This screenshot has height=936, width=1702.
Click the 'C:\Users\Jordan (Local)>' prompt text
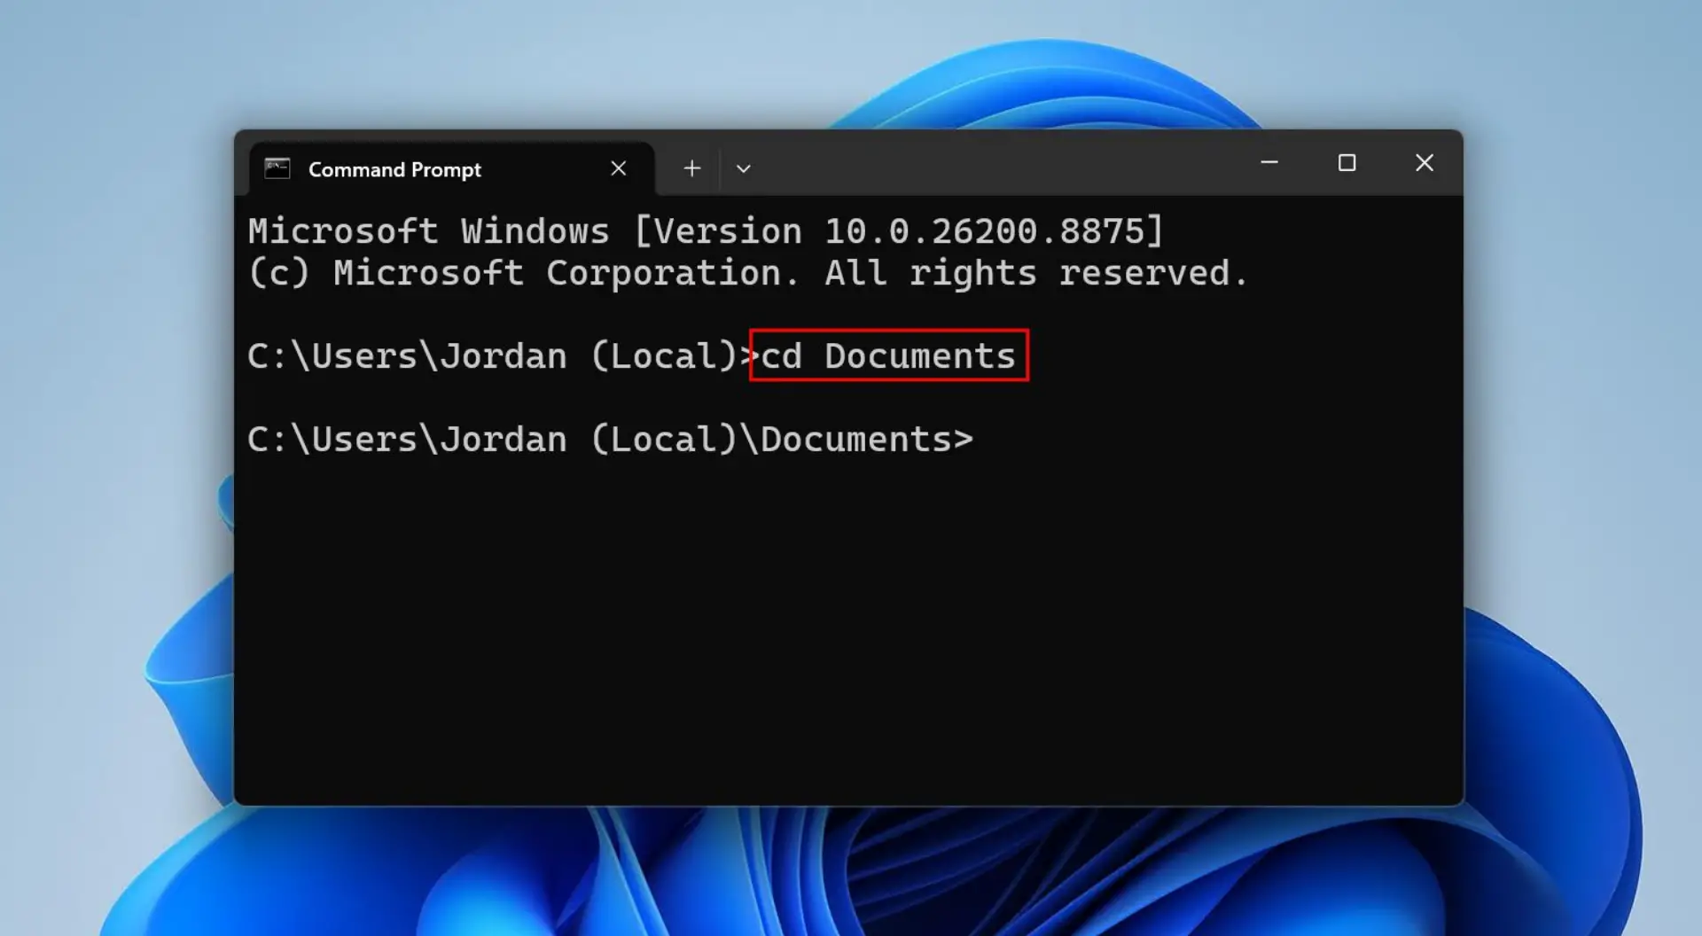pyautogui.click(x=503, y=356)
